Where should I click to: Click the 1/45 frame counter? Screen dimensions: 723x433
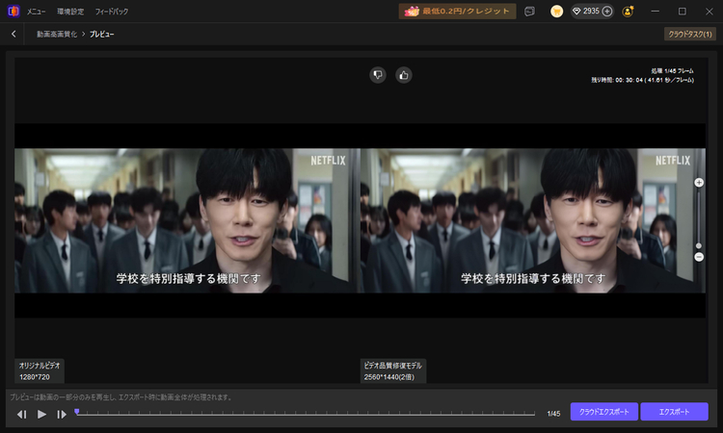(x=553, y=414)
